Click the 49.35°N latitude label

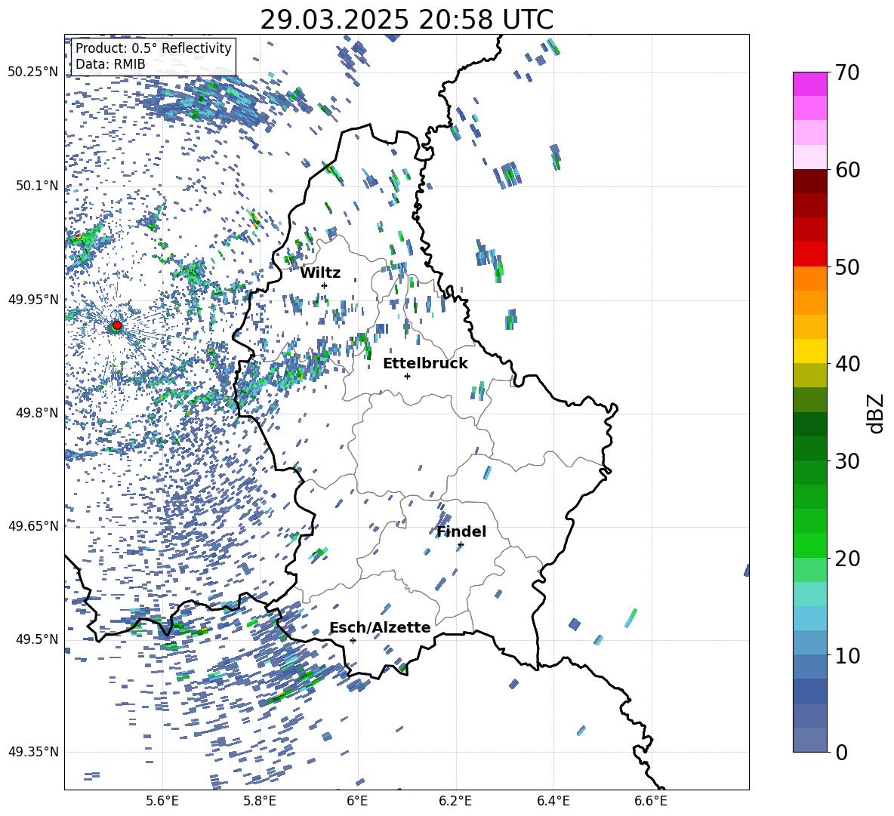[33, 752]
